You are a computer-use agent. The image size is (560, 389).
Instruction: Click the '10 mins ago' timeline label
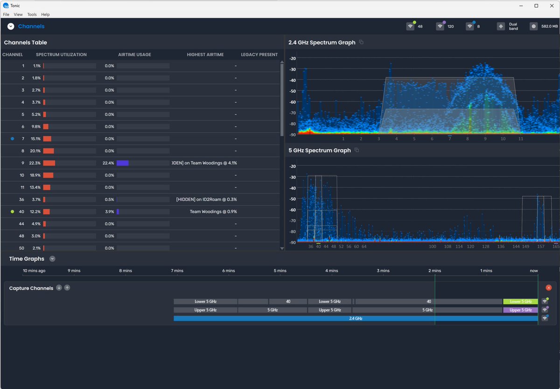point(34,271)
